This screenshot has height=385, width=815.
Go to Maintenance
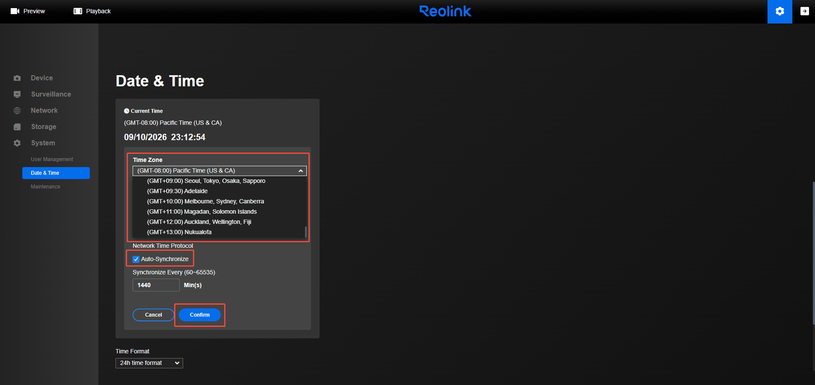click(x=45, y=187)
